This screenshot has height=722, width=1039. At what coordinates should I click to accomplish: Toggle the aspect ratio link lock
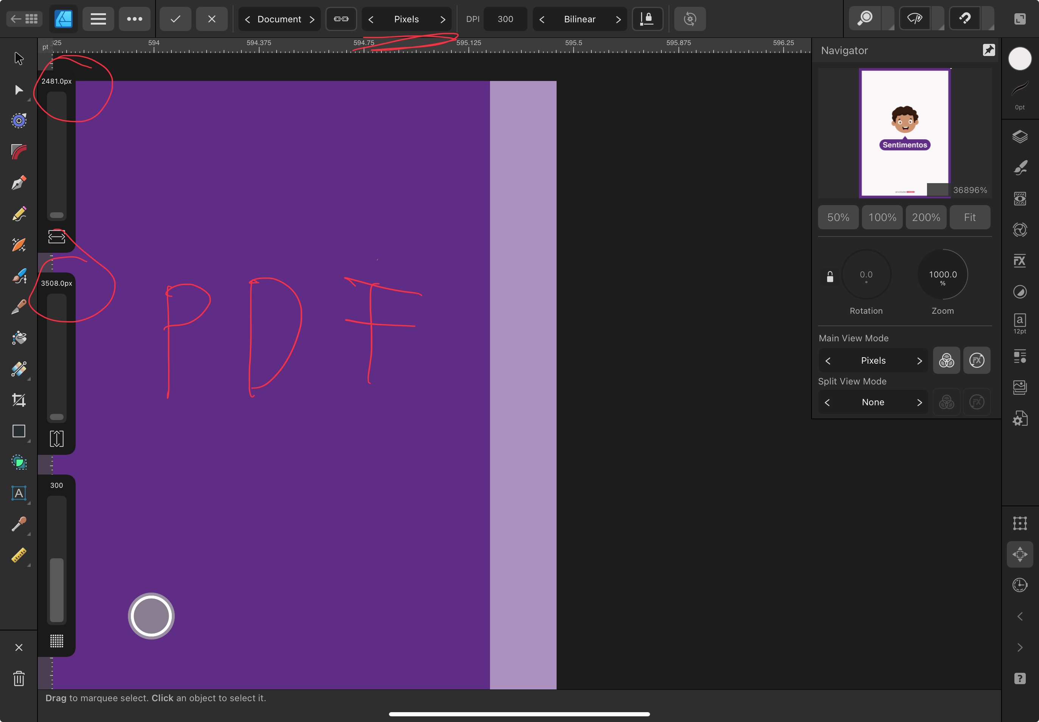341,19
